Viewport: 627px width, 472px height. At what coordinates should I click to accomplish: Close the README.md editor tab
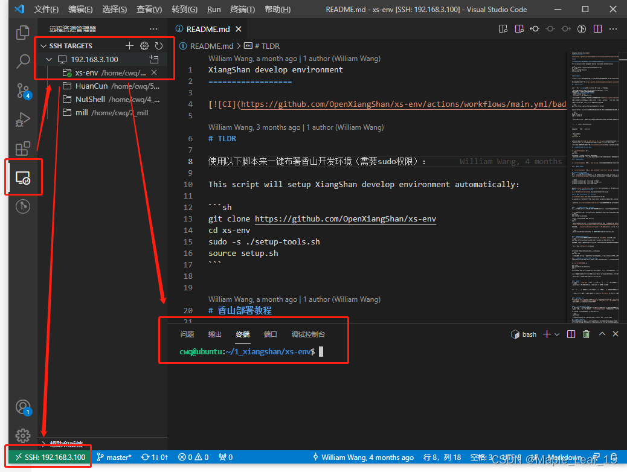click(239, 29)
